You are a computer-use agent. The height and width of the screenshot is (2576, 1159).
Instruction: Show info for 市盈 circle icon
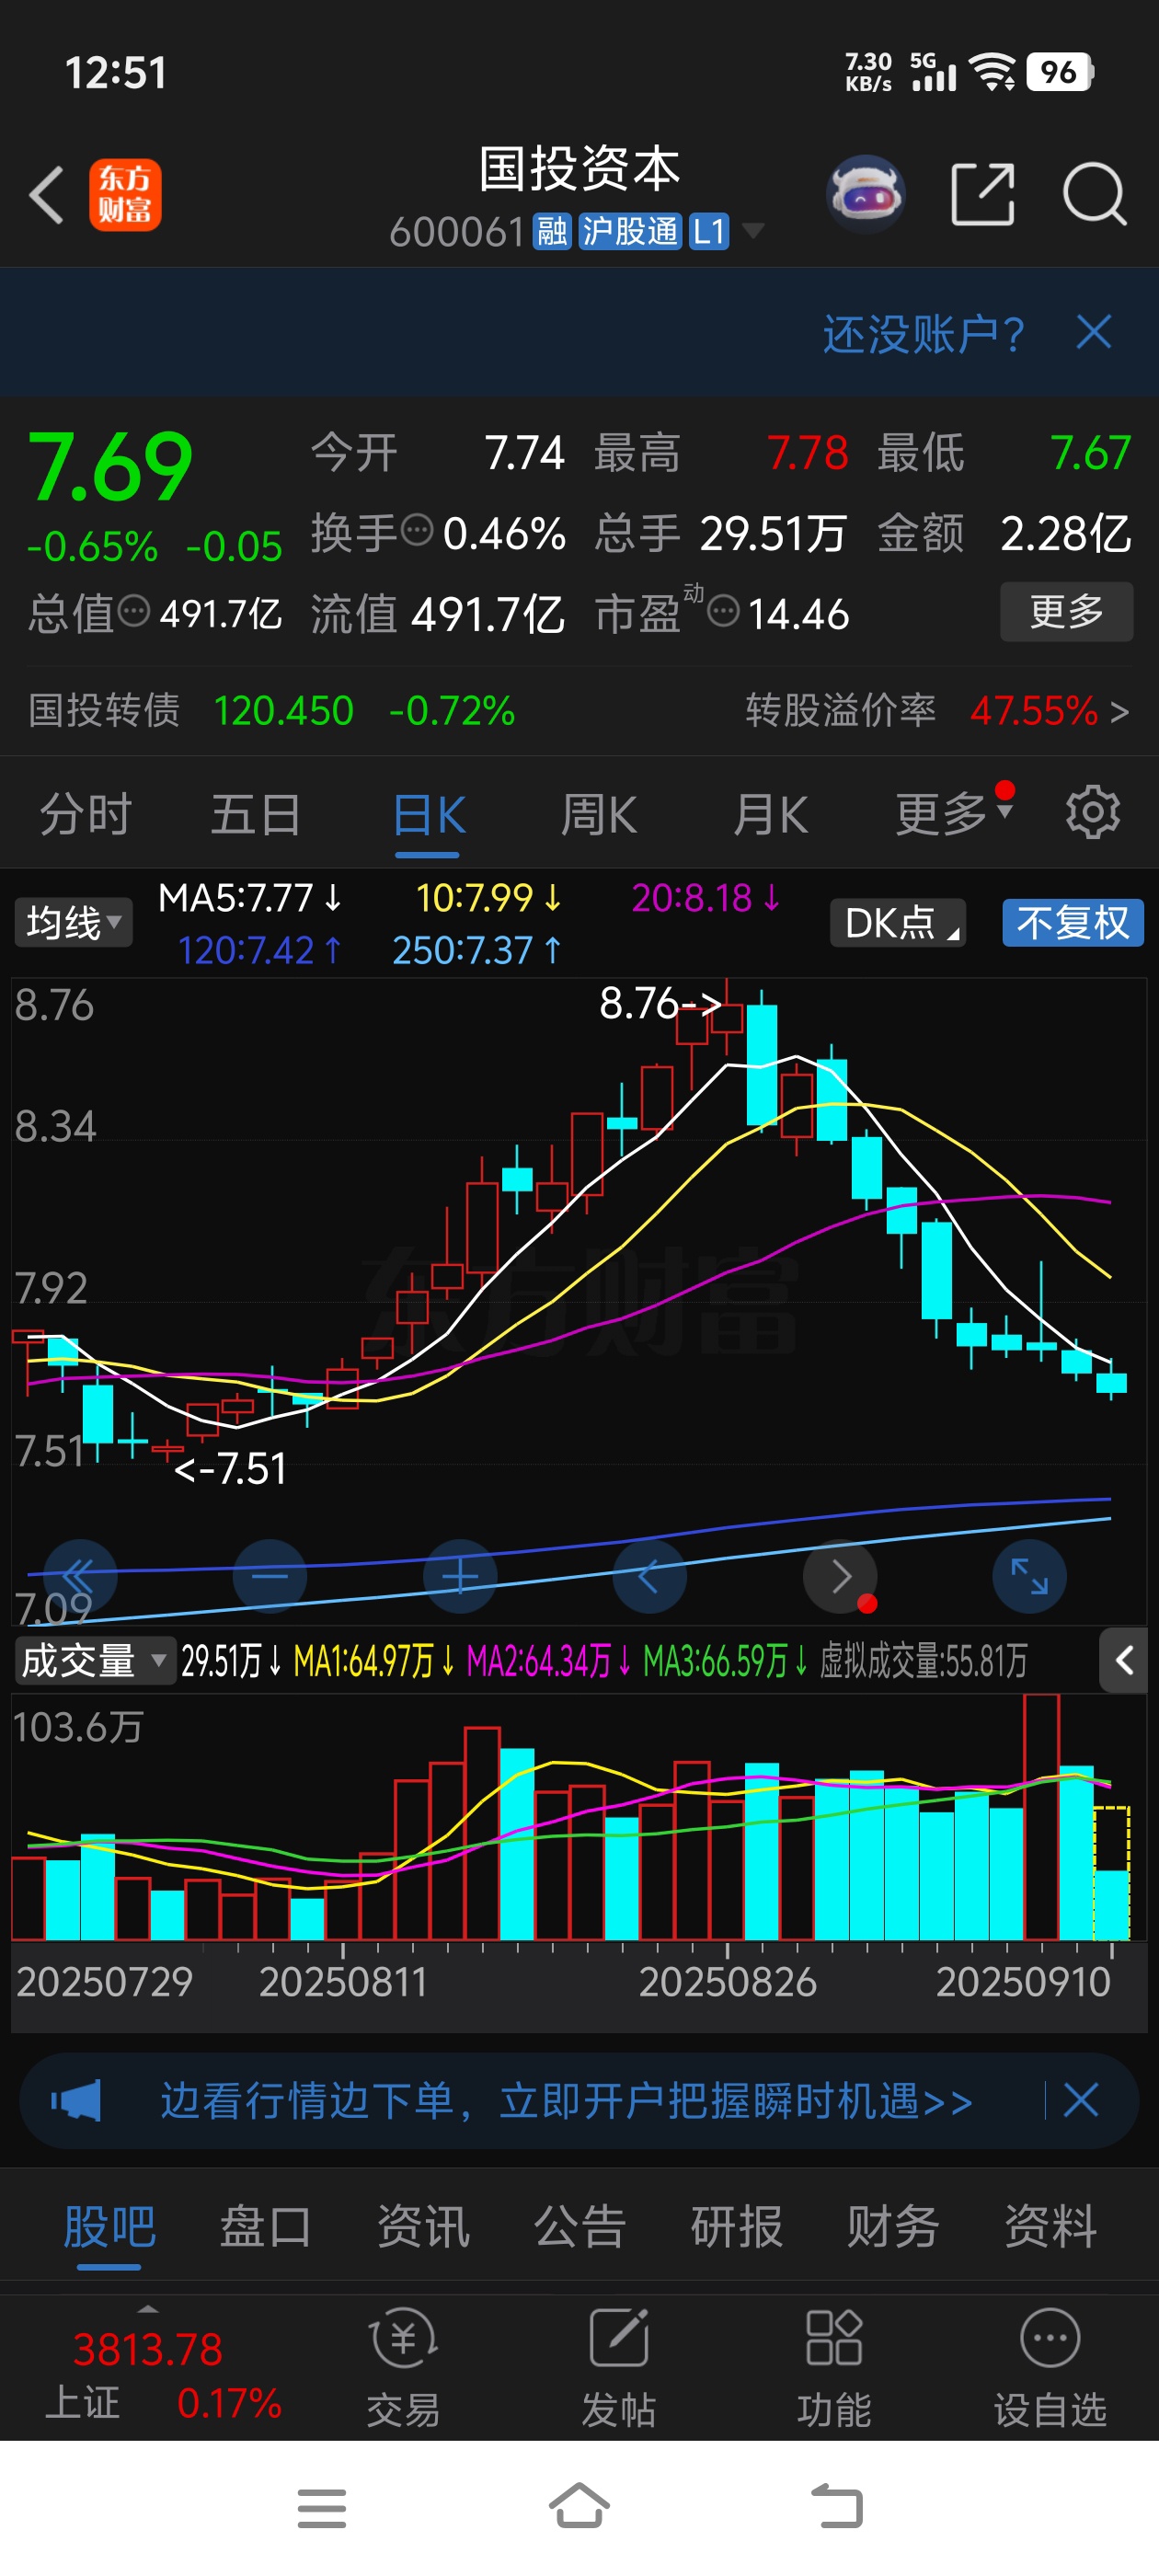click(723, 609)
